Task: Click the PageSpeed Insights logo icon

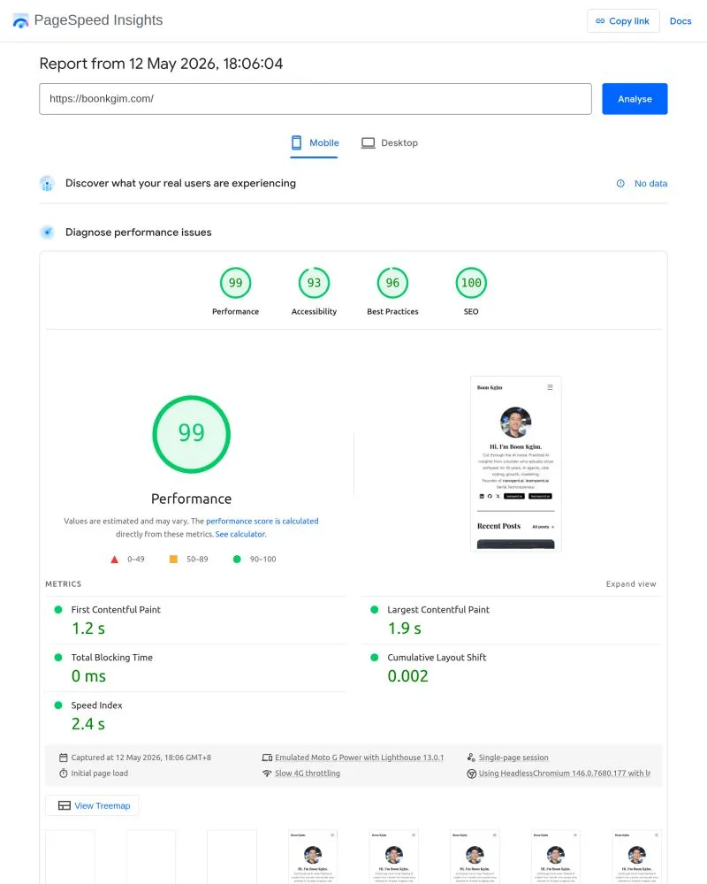Action: [x=20, y=21]
